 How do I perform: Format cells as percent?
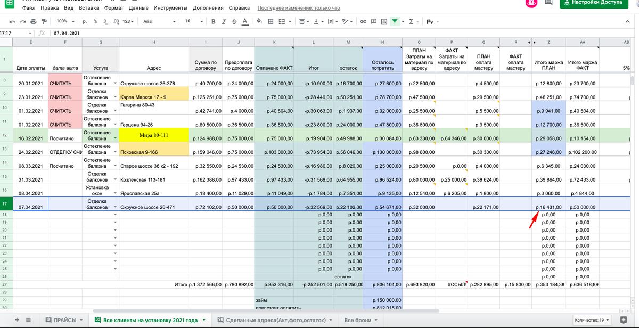[x=95, y=21]
